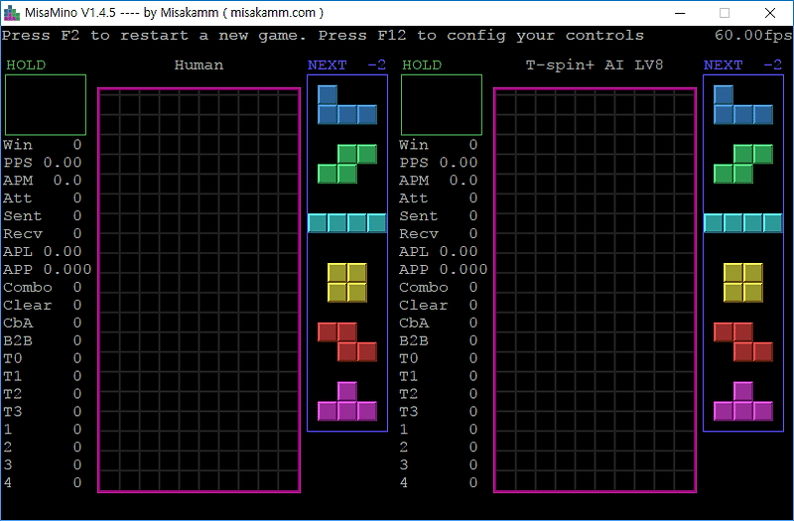Click the AI CbA stat row
This screenshot has width=794, height=521.
pos(439,324)
